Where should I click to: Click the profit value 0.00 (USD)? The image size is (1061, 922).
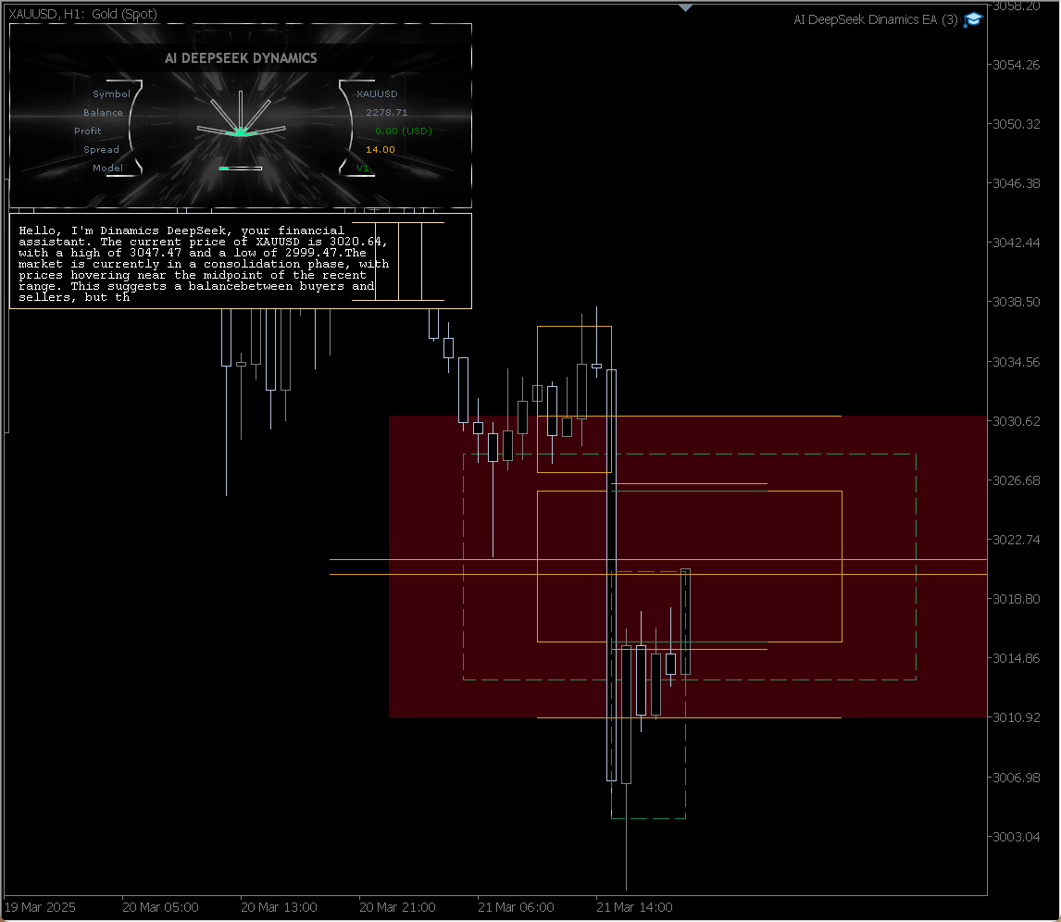[404, 131]
